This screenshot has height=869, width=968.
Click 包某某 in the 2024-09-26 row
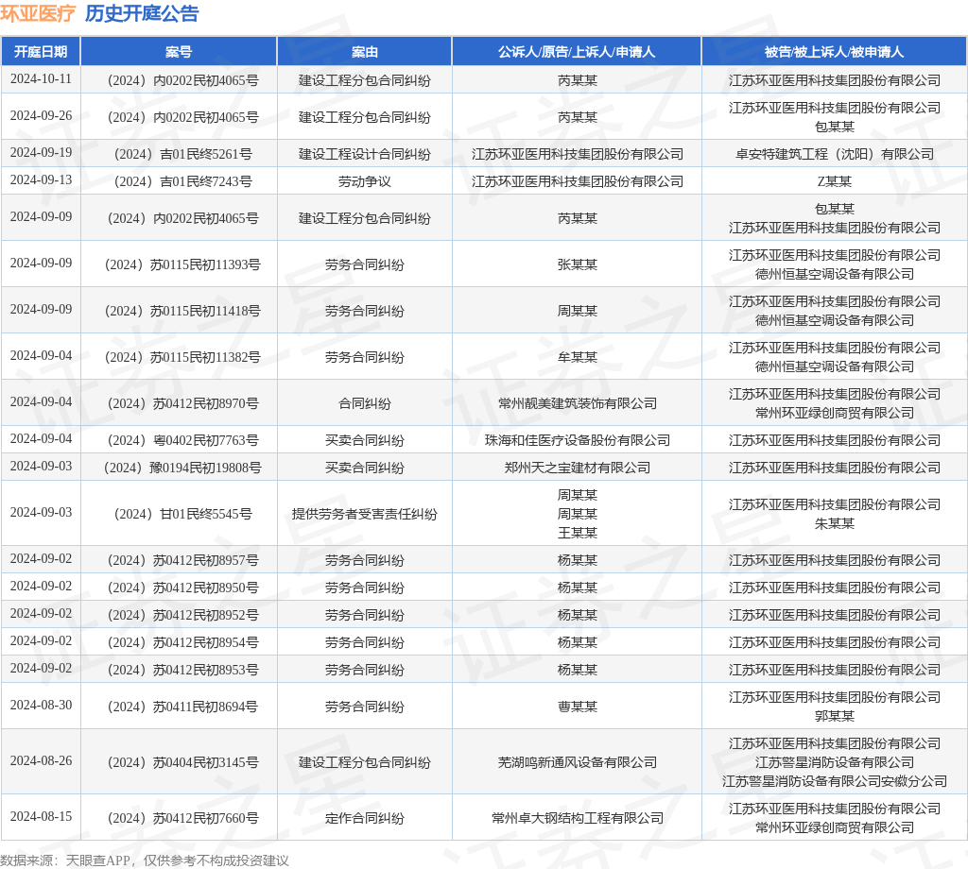pyautogui.click(x=834, y=127)
